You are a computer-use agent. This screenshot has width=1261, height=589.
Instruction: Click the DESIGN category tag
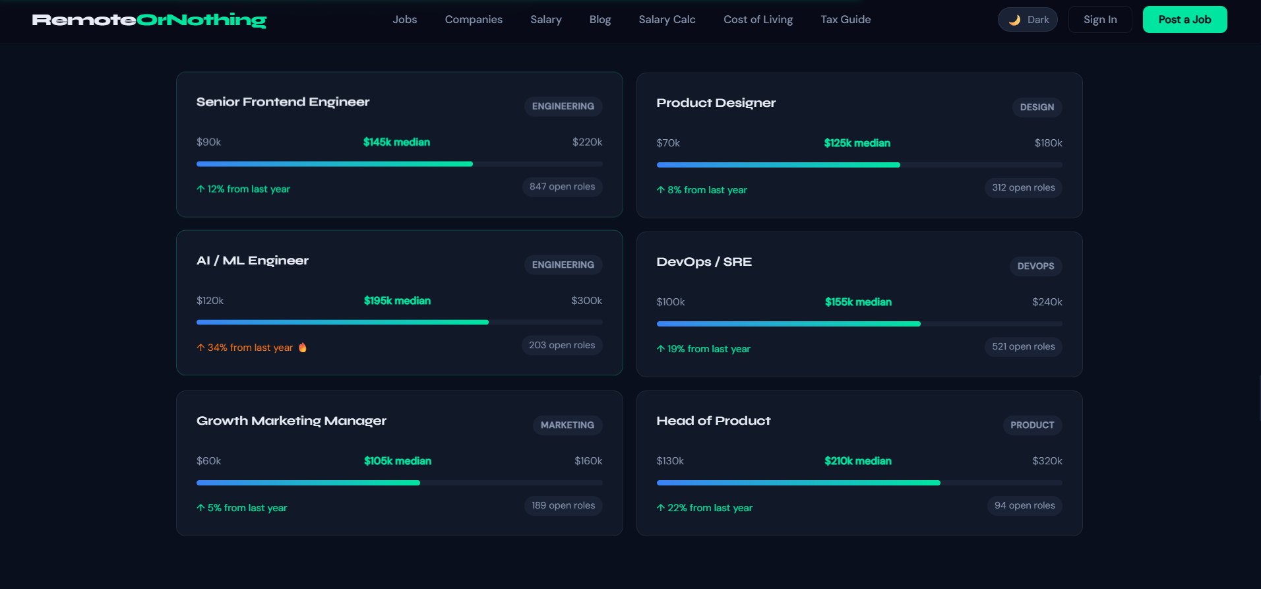(x=1037, y=108)
